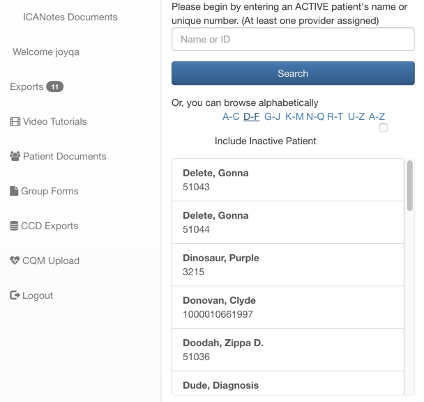Browse patients in the A-C range
Screen dimensions: 424x402
[231, 117]
